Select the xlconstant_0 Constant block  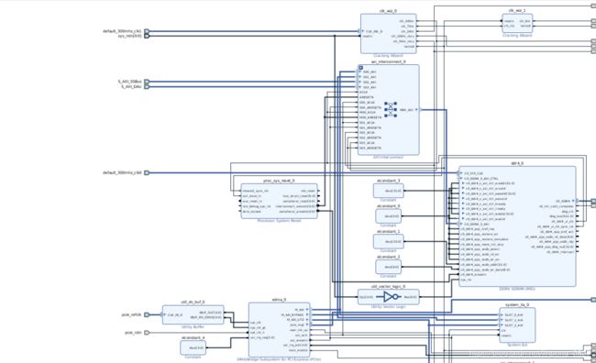coord(389,216)
